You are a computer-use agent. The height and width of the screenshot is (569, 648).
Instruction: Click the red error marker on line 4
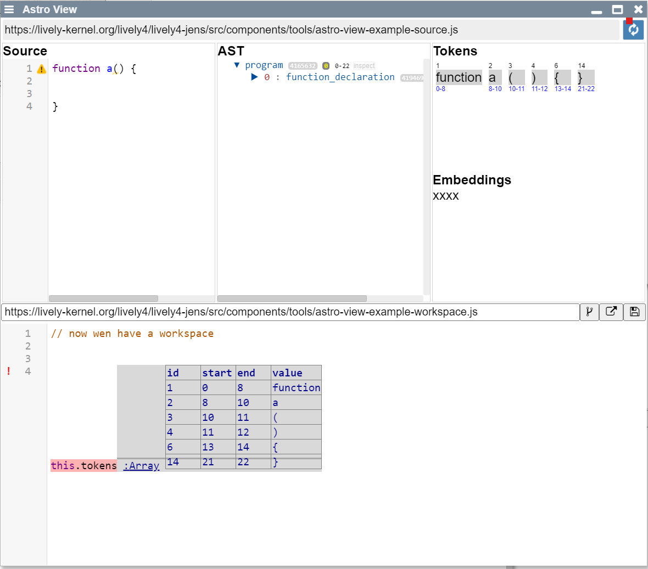[x=9, y=371]
